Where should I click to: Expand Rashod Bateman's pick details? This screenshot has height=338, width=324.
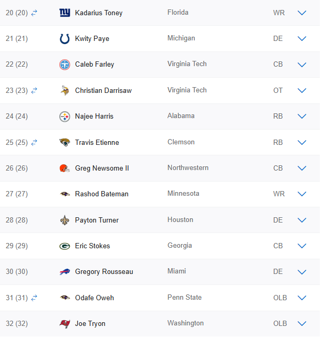pyautogui.click(x=302, y=194)
